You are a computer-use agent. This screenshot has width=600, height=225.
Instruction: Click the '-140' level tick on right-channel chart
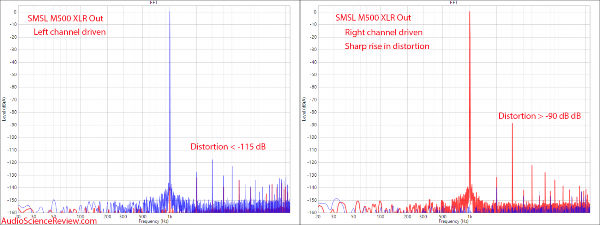(312, 187)
